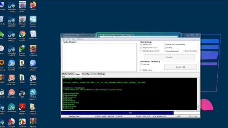Screen dimensions: 228x128
Task: Open the UltimateSa... red shortcut icon
Action: (12, 94)
